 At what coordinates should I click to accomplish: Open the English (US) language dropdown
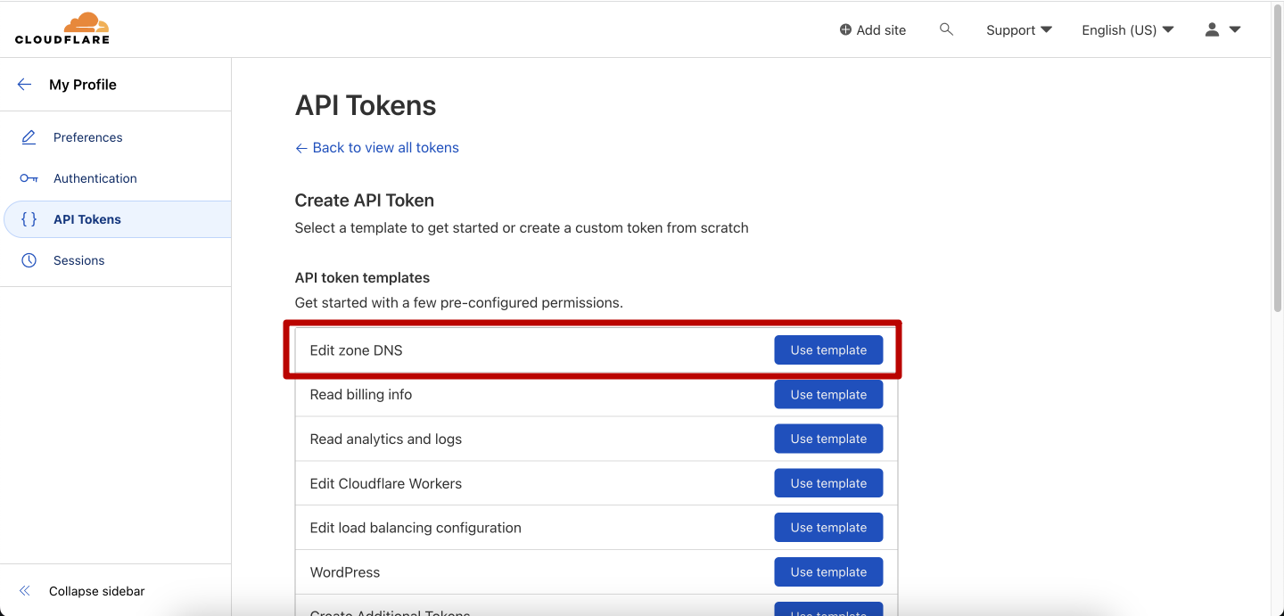1128,30
